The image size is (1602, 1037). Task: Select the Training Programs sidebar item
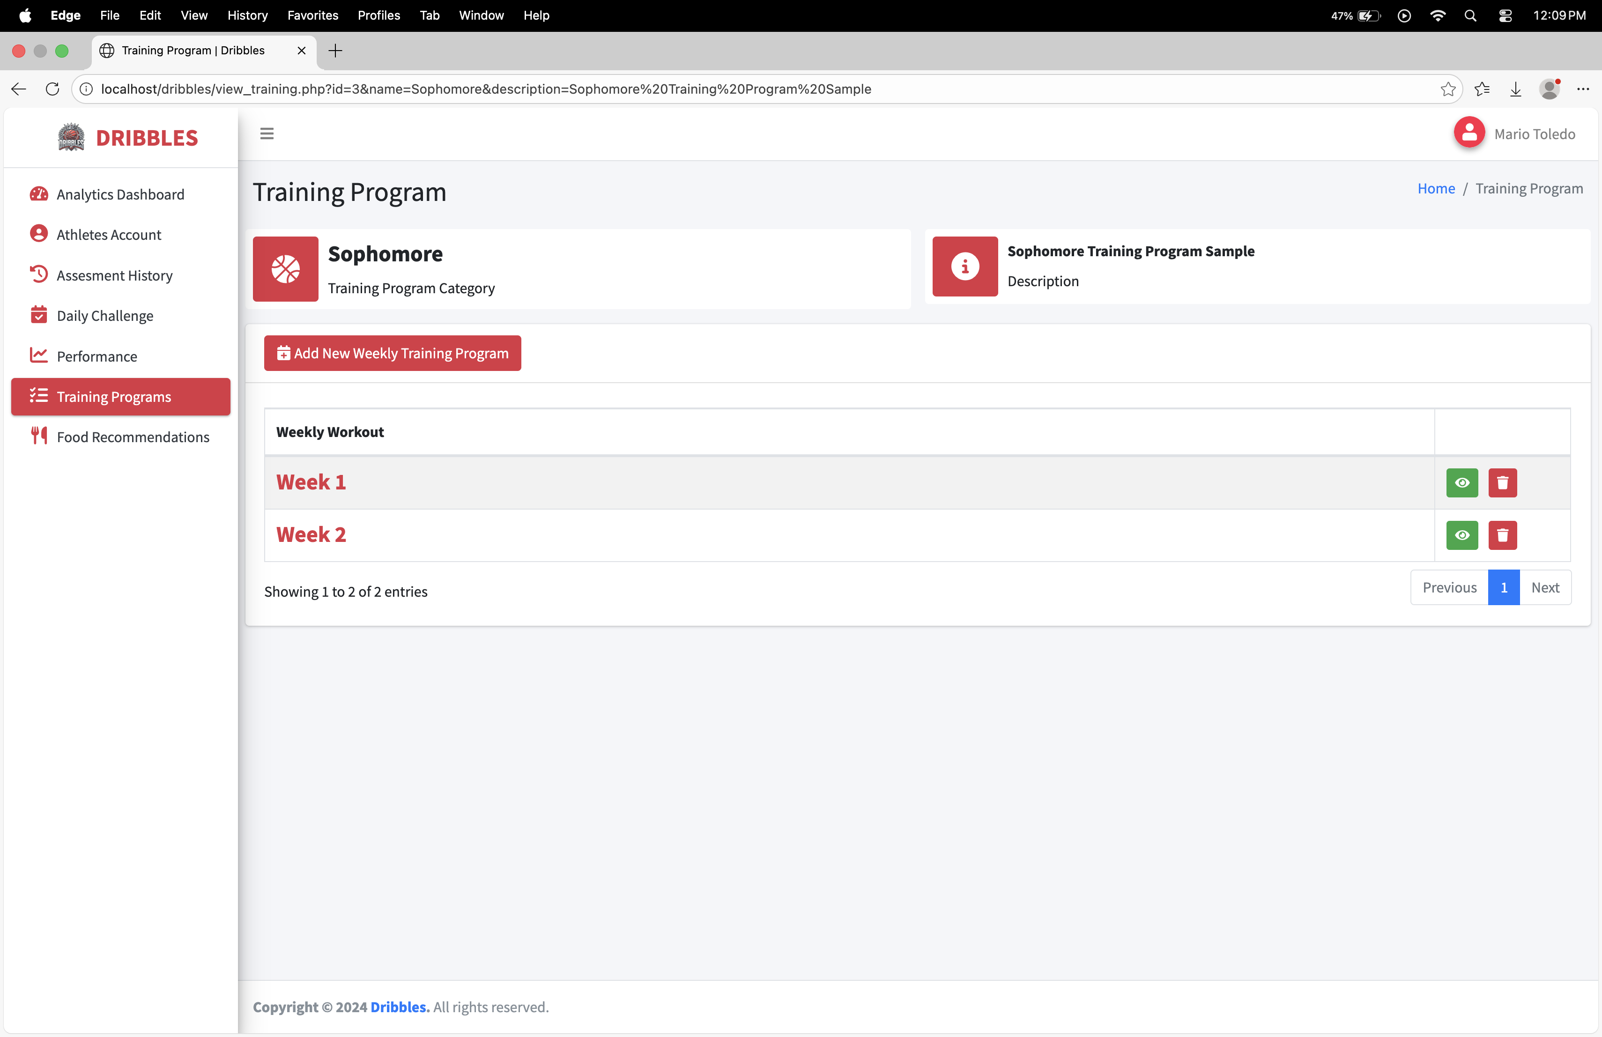114,396
